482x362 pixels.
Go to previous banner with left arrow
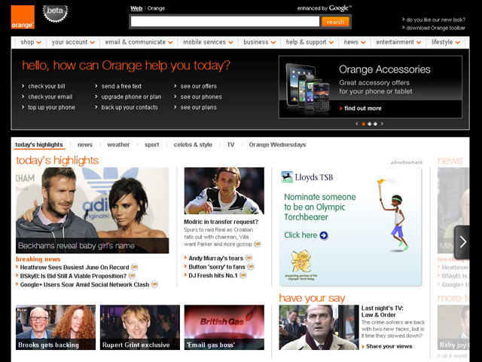356,124
